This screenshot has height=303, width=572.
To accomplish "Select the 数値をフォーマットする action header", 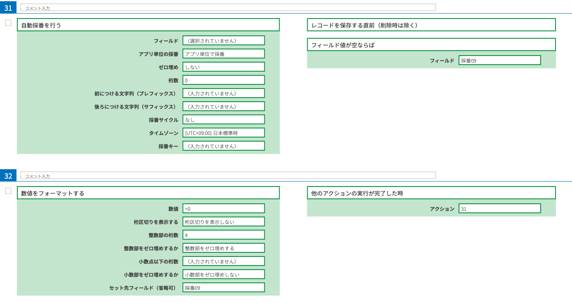I will [148, 193].
